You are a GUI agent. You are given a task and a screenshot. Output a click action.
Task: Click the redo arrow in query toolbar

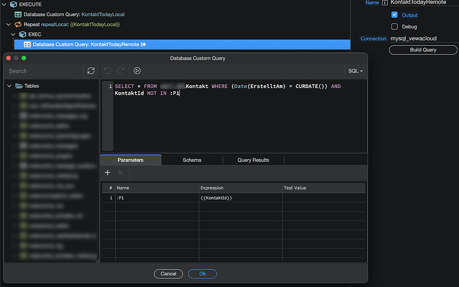click(121, 71)
